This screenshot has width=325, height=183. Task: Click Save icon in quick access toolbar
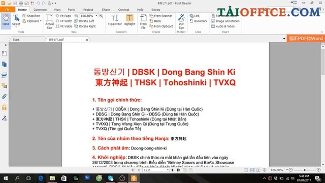tap(15, 3)
